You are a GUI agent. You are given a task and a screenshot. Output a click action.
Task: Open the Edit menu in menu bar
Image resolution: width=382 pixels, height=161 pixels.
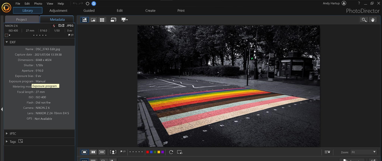27,4
